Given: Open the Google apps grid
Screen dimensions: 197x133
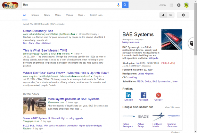Looking at the screenshot, I should click(x=171, y=5).
